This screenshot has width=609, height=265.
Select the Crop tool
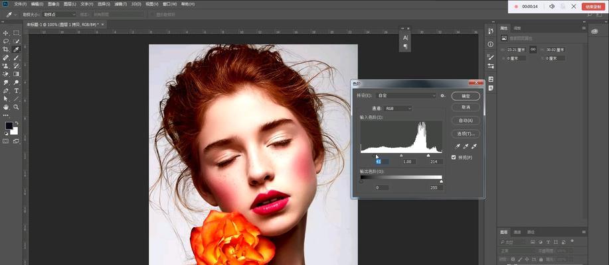(6, 49)
